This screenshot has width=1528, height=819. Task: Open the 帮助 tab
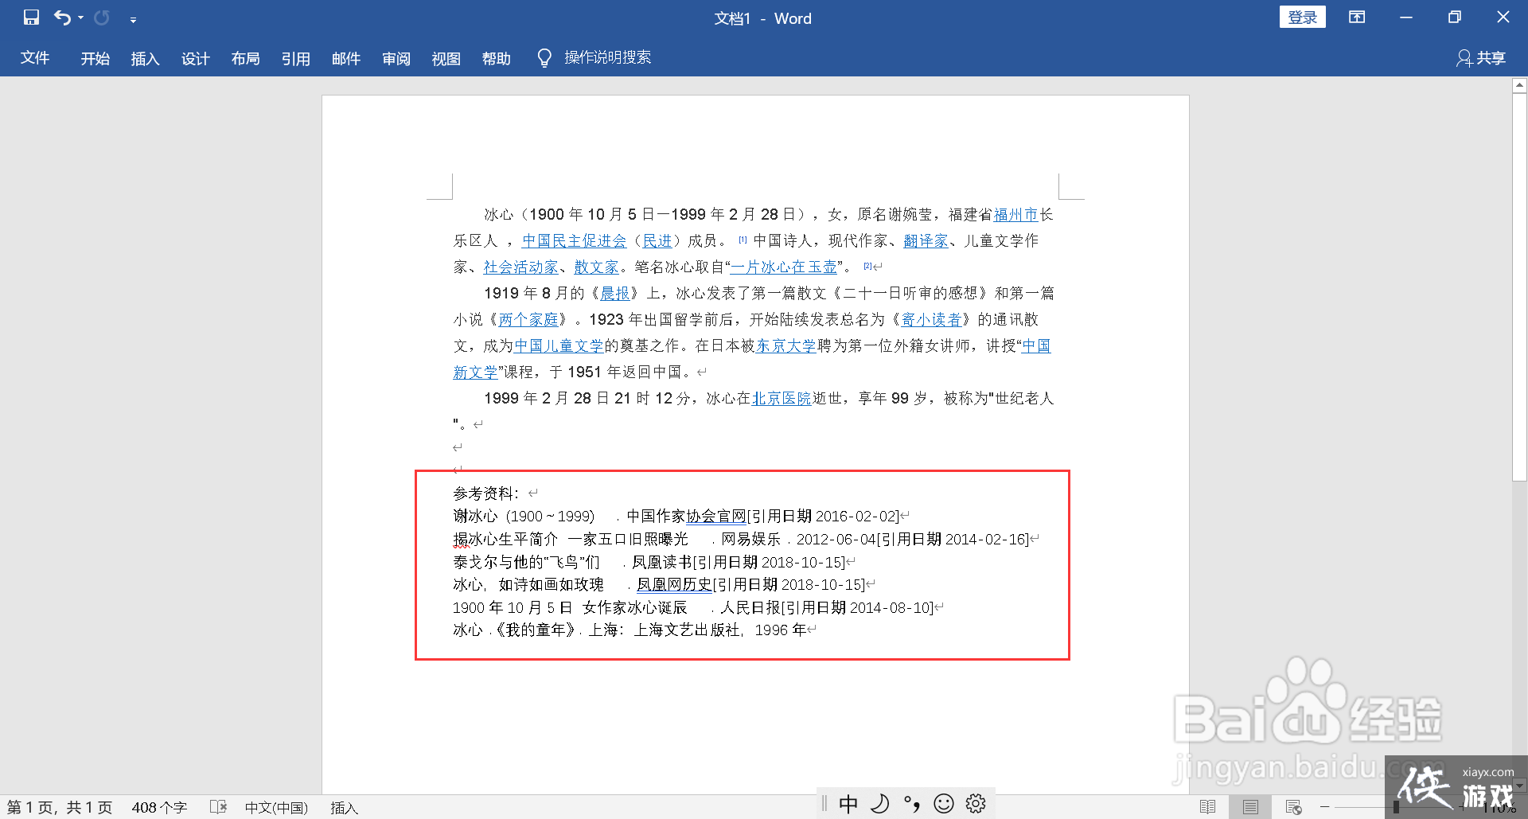[496, 58]
